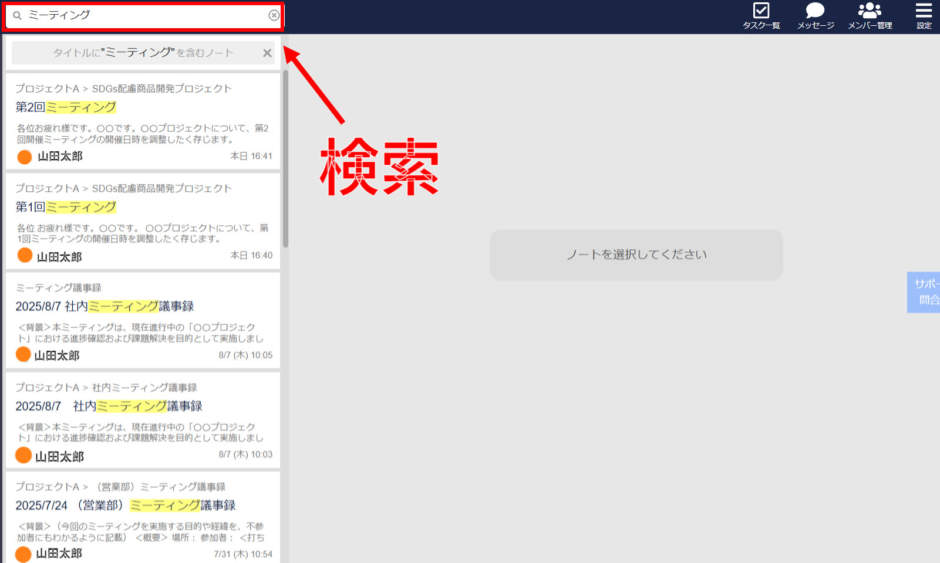Click breadcrumb above 第2回ミーティング

click(x=123, y=89)
